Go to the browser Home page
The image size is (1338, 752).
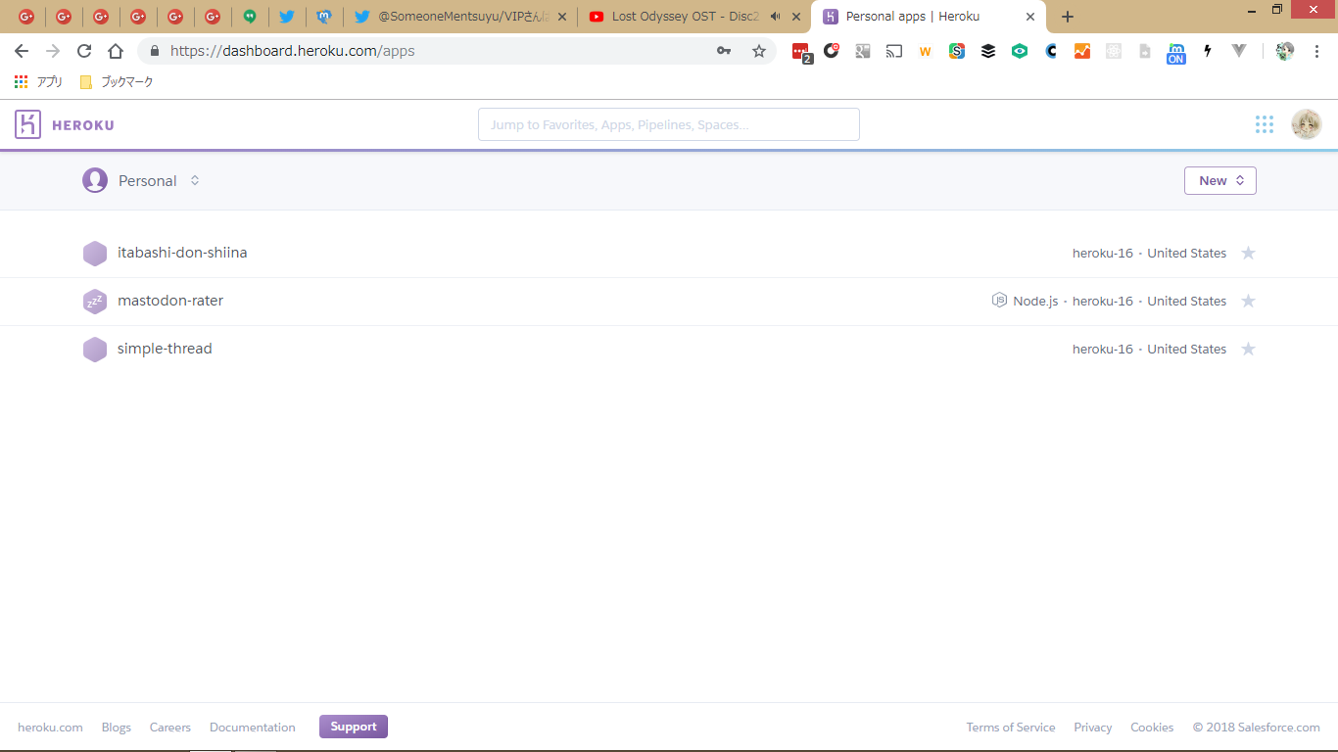tap(116, 51)
